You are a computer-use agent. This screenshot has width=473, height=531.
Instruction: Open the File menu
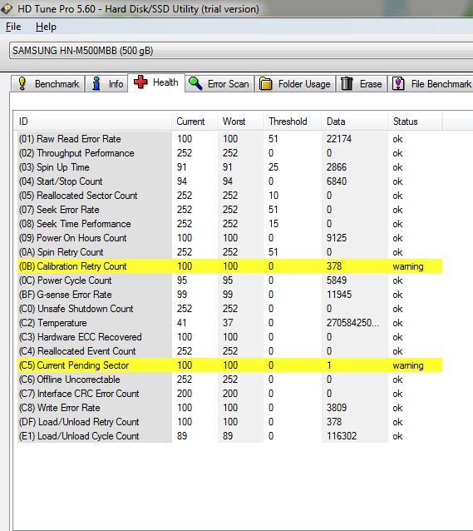[13, 27]
